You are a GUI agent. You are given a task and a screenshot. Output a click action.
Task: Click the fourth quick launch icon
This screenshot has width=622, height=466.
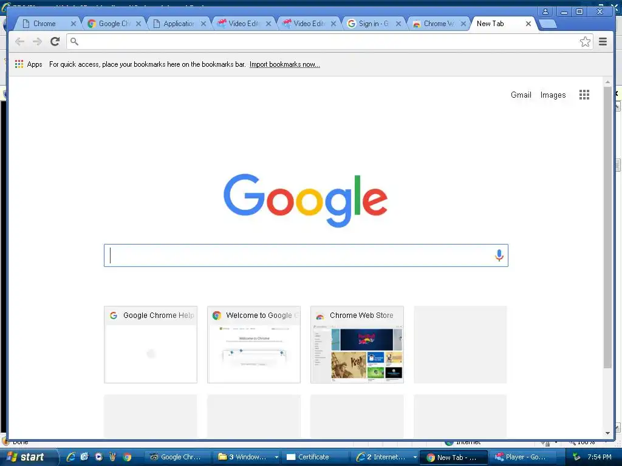click(112, 457)
